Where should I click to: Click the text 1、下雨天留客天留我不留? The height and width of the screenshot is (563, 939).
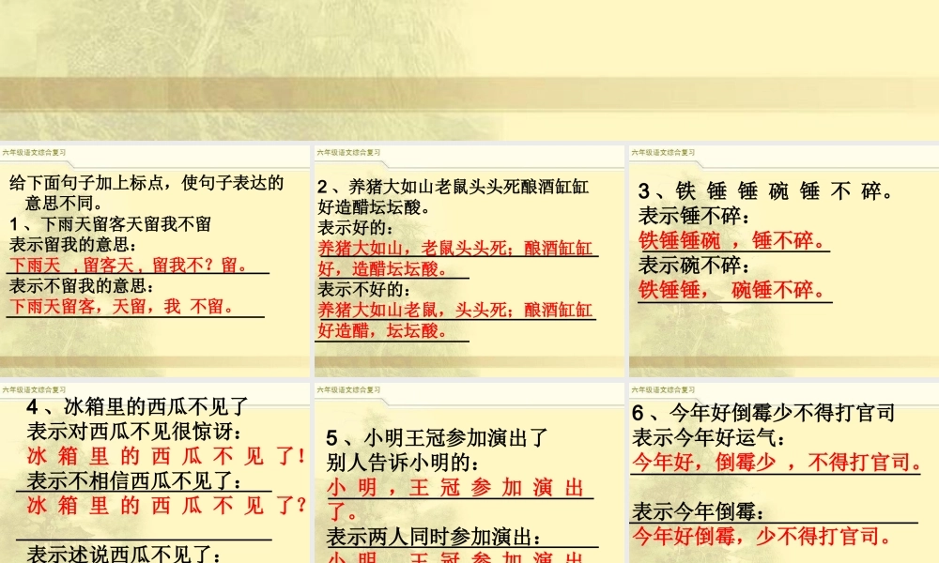coord(110,224)
